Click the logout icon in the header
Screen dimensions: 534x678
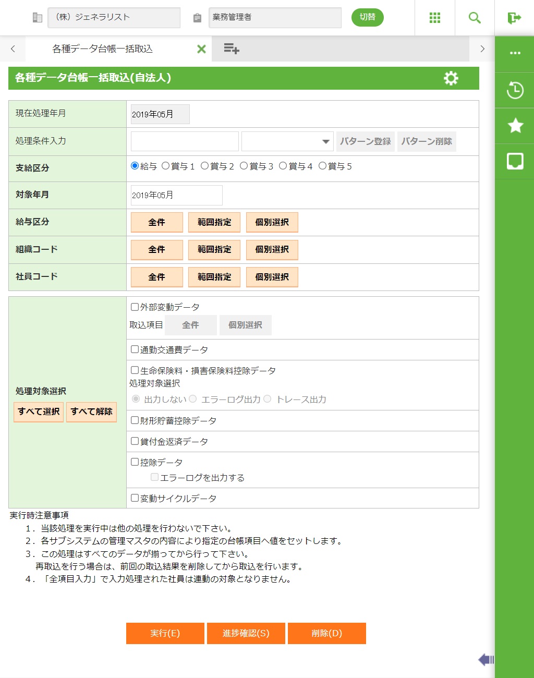514,18
